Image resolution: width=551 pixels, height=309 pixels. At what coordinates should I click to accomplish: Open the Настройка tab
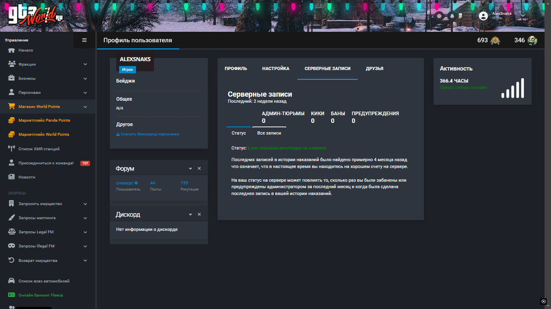pyautogui.click(x=275, y=69)
